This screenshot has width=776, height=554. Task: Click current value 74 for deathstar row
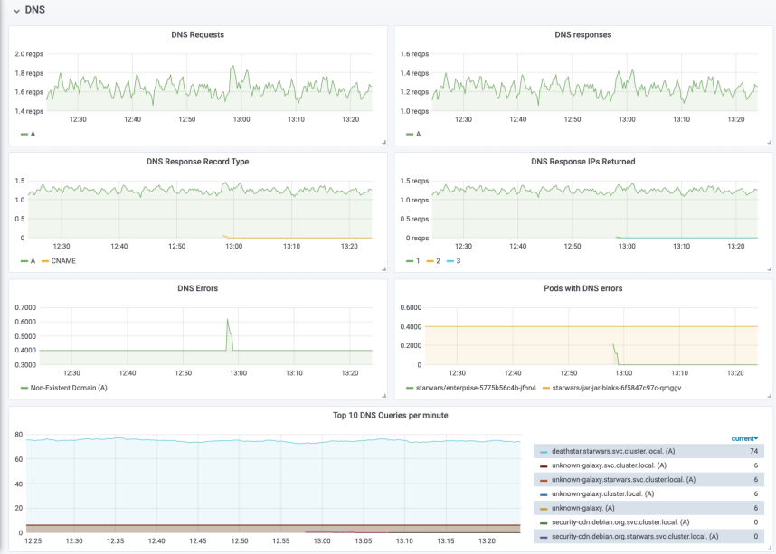point(753,451)
